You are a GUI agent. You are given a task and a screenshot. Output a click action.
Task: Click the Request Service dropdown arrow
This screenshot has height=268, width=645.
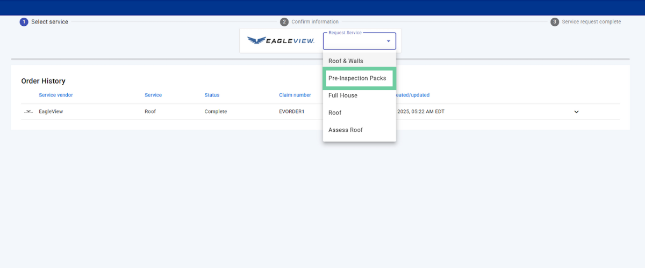pos(388,41)
